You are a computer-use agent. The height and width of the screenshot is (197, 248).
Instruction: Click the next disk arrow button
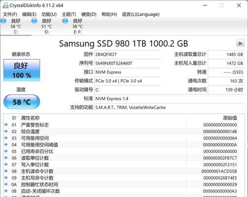(x=240, y=43)
